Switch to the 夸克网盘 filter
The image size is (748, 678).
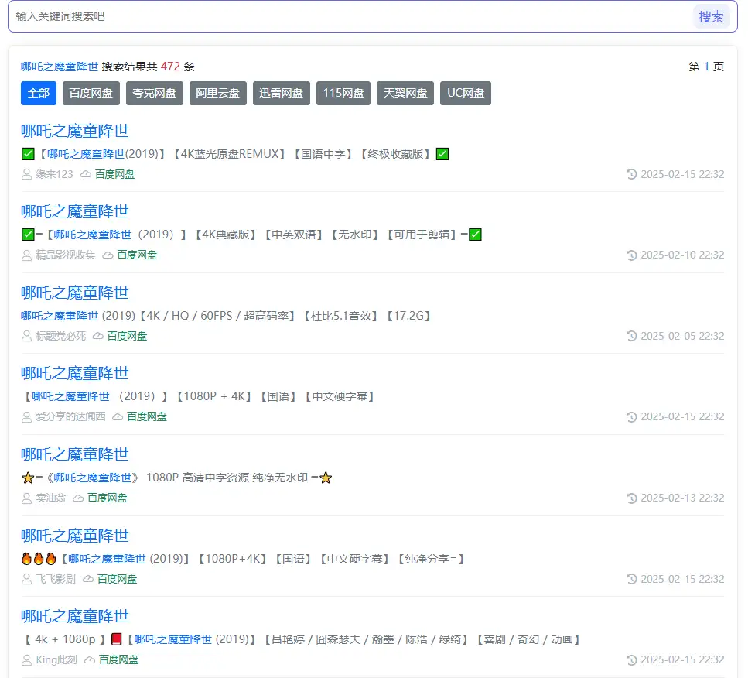click(x=154, y=94)
